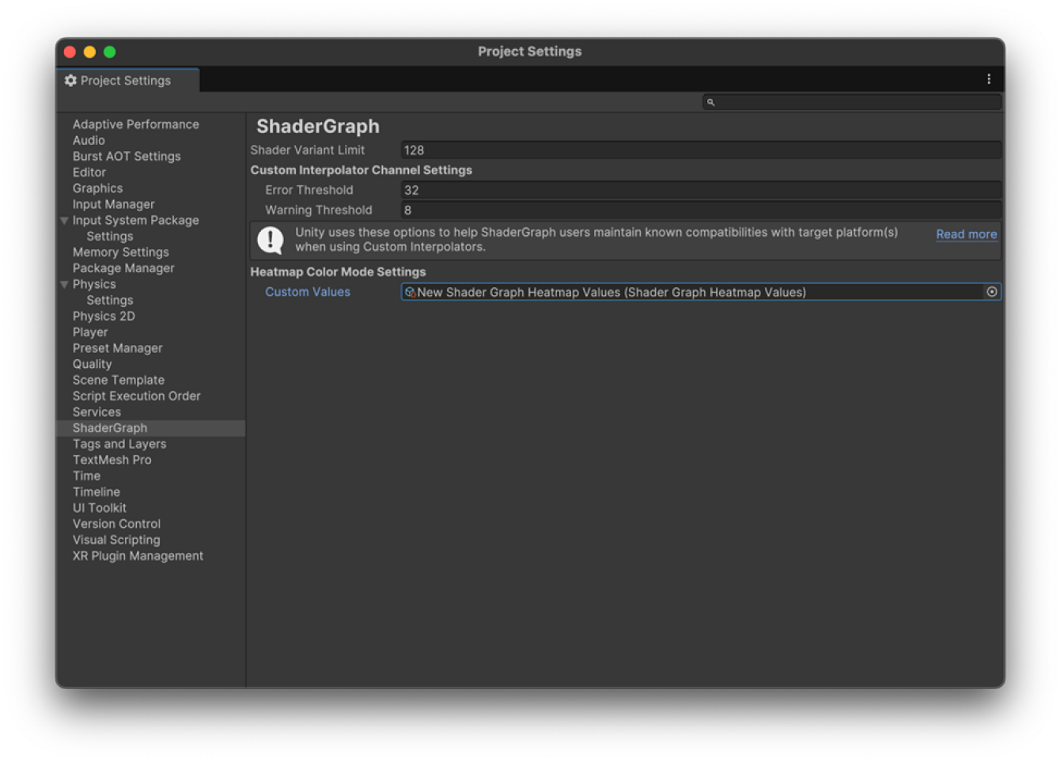Click the Warning Threshold label
This screenshot has height=762, width=1060.
(319, 210)
